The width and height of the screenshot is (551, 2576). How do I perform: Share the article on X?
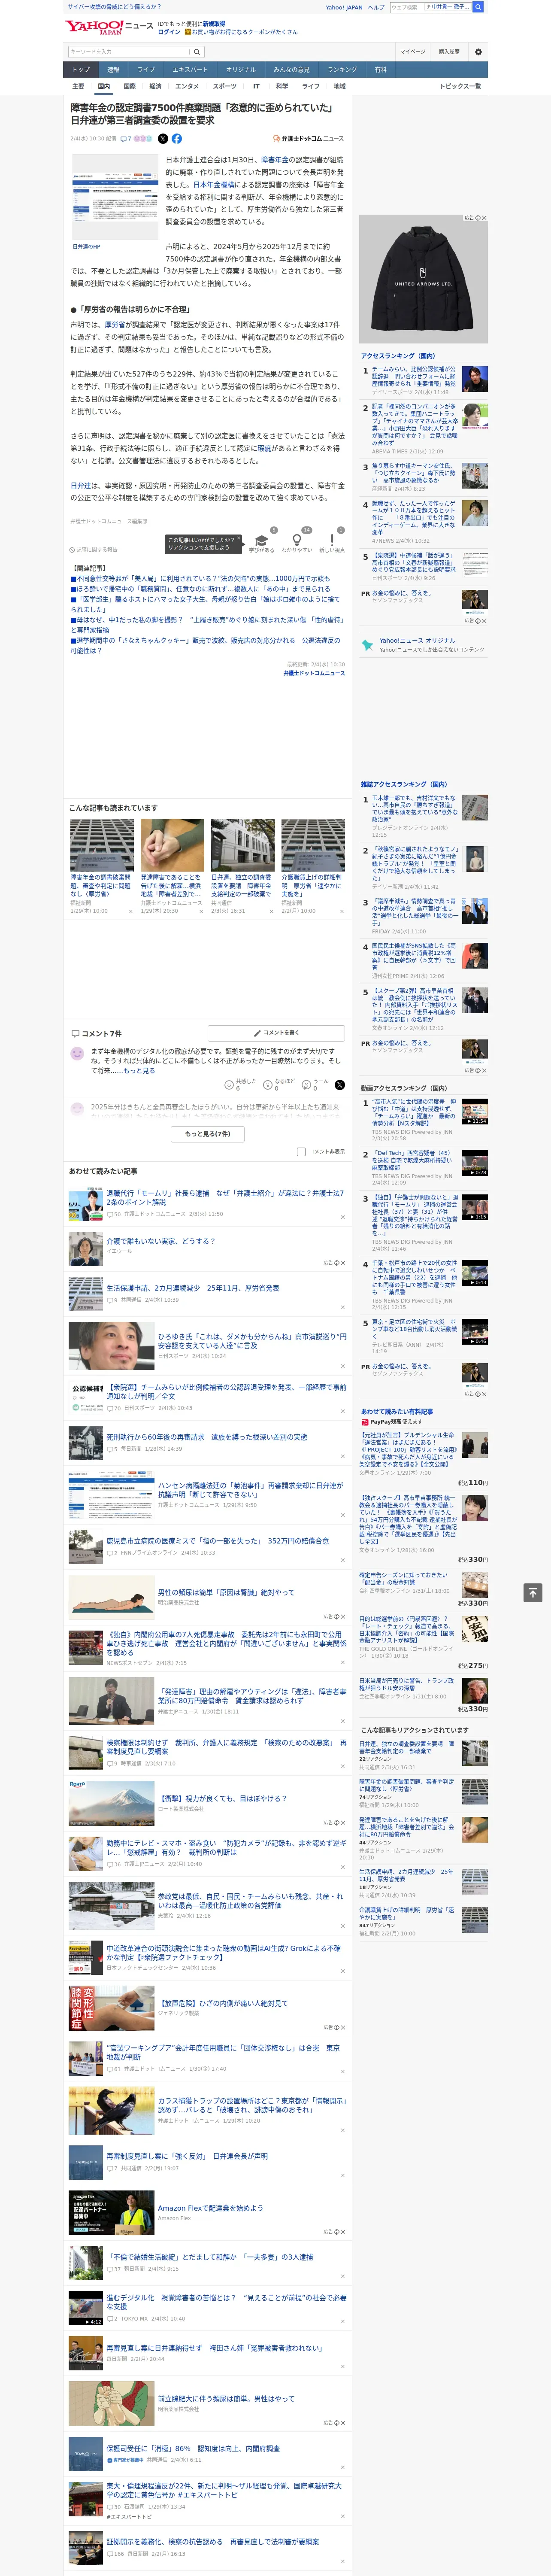(x=163, y=139)
